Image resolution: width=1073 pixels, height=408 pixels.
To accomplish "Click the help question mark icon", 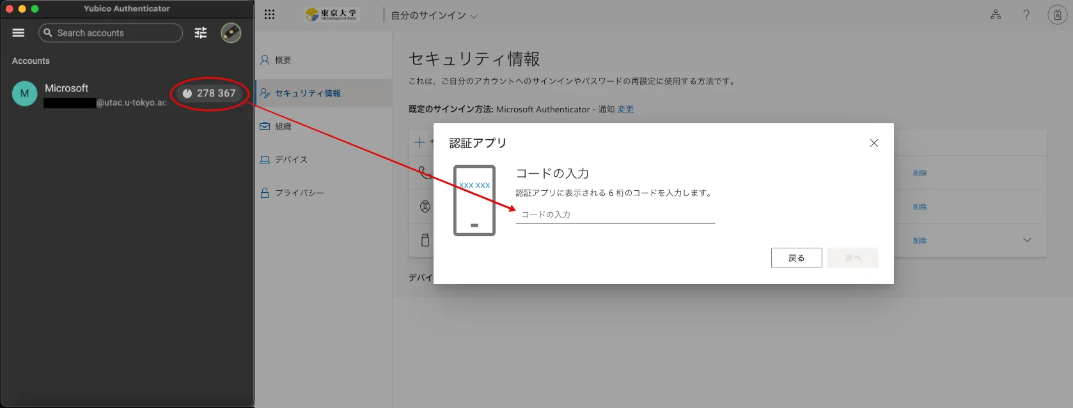I will click(x=1026, y=15).
